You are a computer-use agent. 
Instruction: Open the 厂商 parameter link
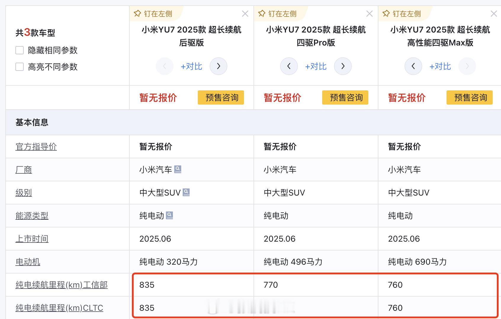[x=24, y=170]
